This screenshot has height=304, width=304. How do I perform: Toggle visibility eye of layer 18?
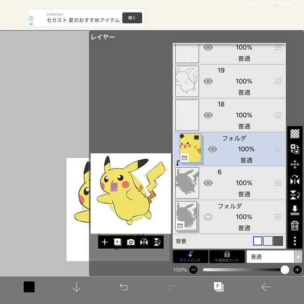pyautogui.click(x=208, y=115)
